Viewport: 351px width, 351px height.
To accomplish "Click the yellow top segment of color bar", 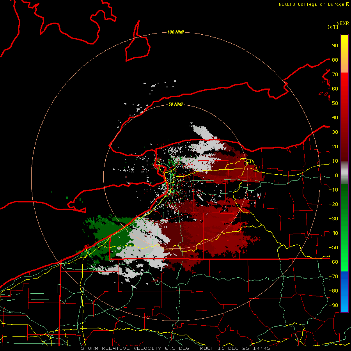I will (x=344, y=54).
